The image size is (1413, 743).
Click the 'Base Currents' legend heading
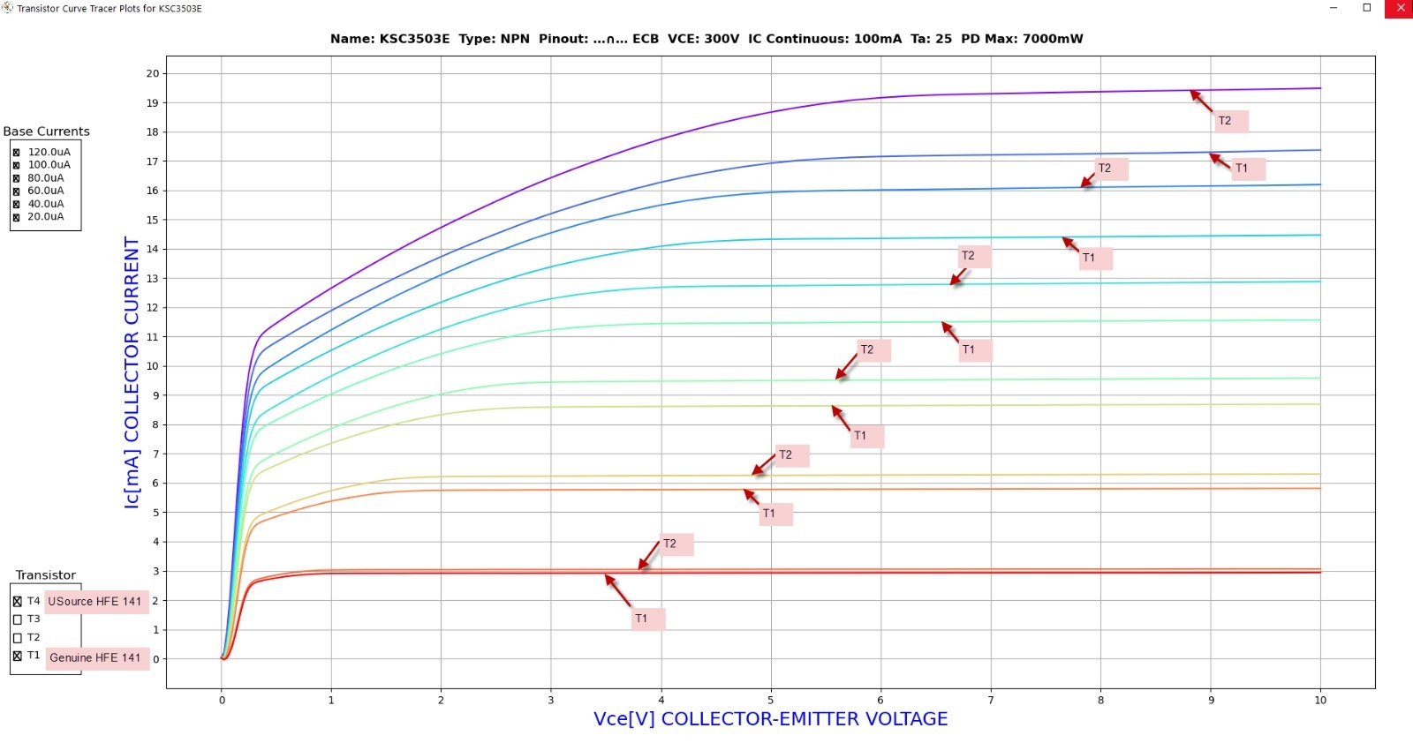pyautogui.click(x=47, y=131)
